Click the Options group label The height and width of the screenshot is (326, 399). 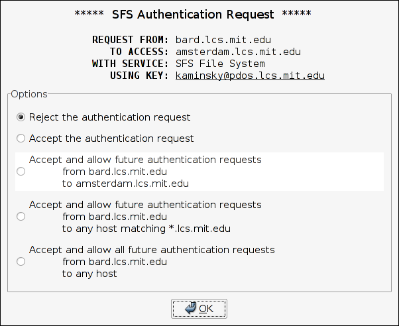pyautogui.click(x=29, y=94)
